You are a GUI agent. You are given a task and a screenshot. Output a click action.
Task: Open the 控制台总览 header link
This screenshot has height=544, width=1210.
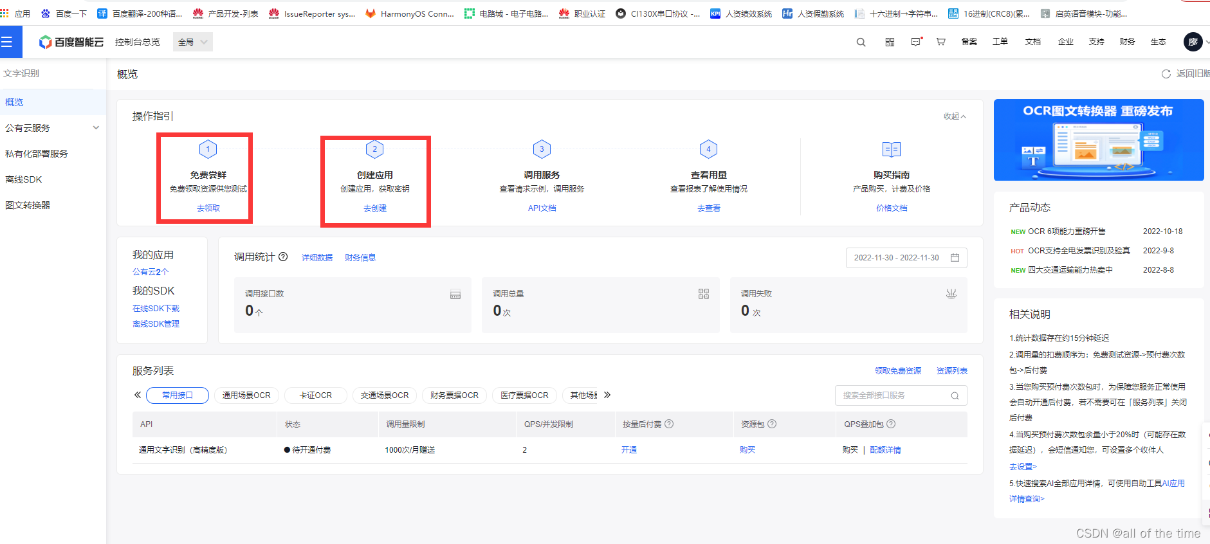[x=138, y=42]
